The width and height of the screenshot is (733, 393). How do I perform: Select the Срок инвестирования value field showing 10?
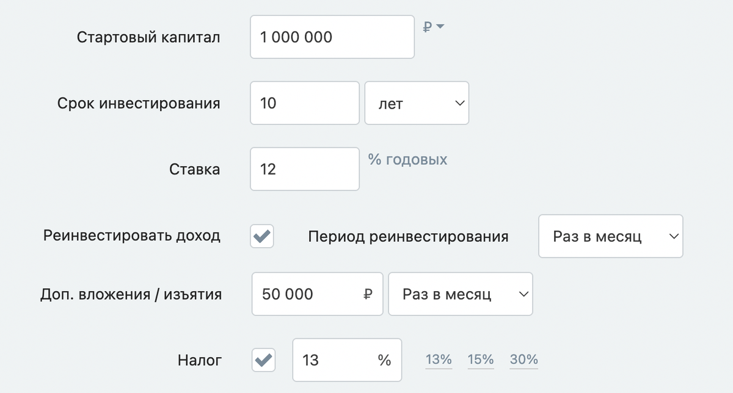304,103
